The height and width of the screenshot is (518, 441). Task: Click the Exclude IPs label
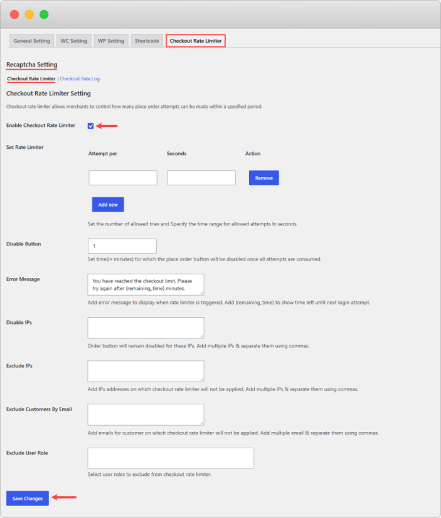[19, 366]
